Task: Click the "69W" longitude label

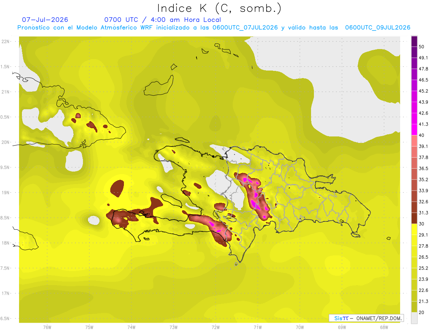Action: pyautogui.click(x=342, y=327)
